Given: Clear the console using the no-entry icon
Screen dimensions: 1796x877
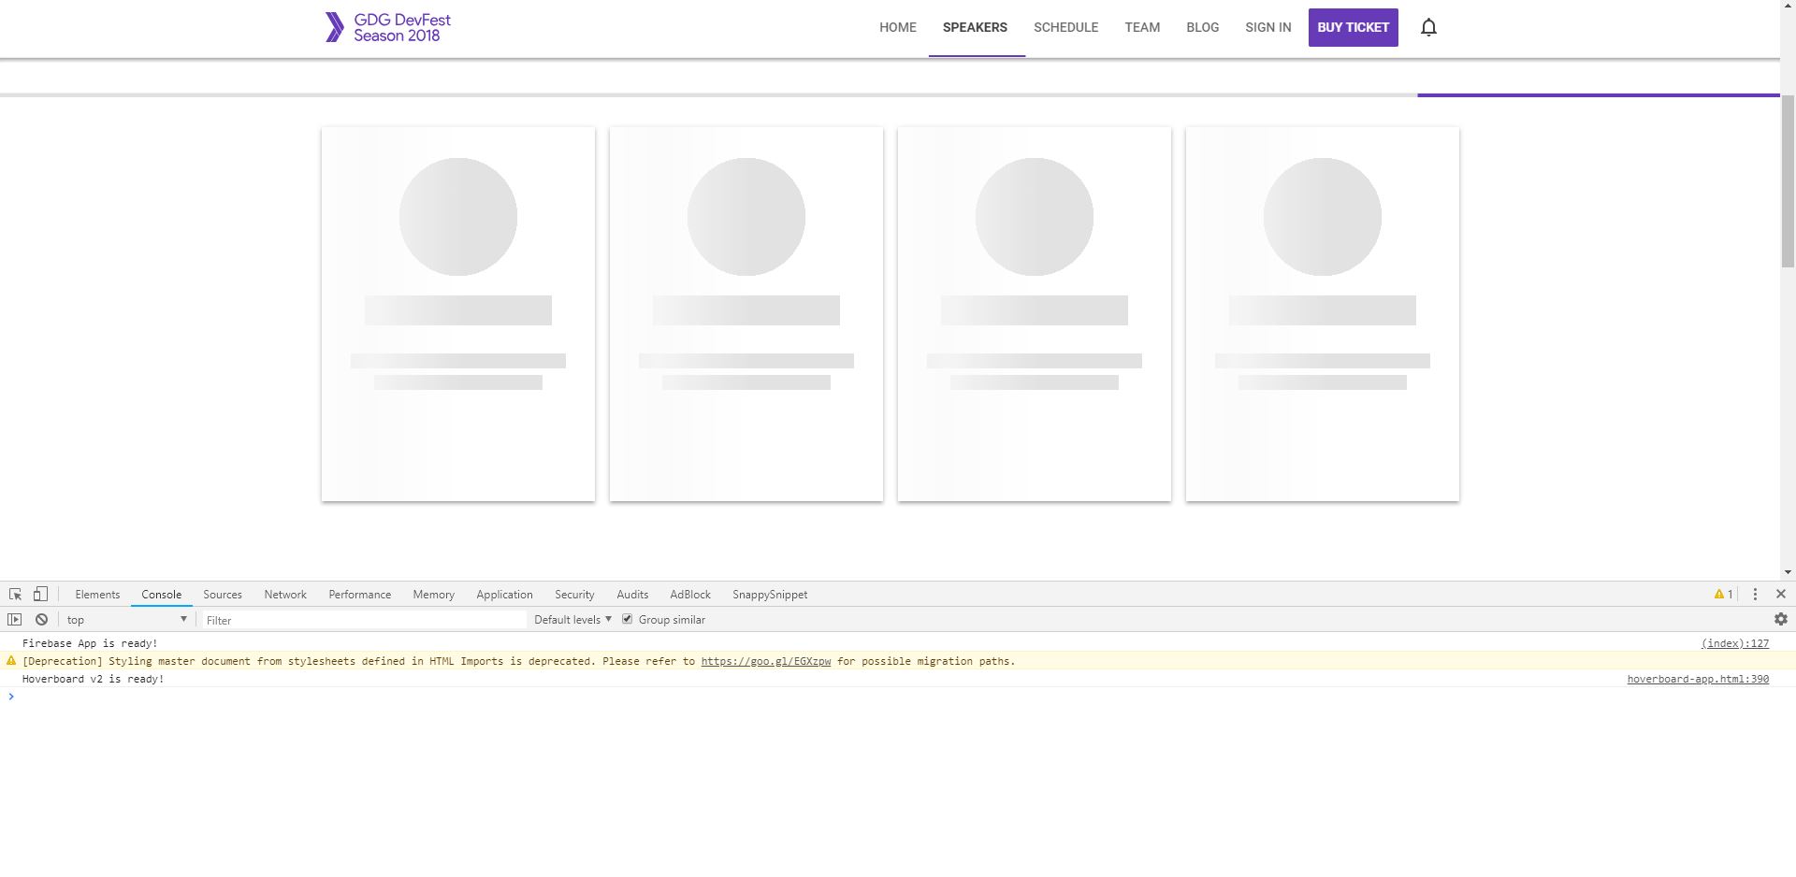Looking at the screenshot, I should [x=40, y=619].
